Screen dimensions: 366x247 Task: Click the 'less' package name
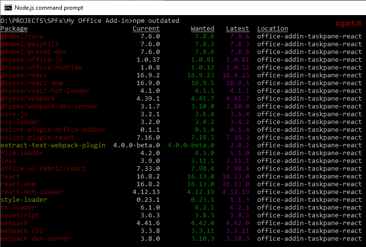coord(8,161)
